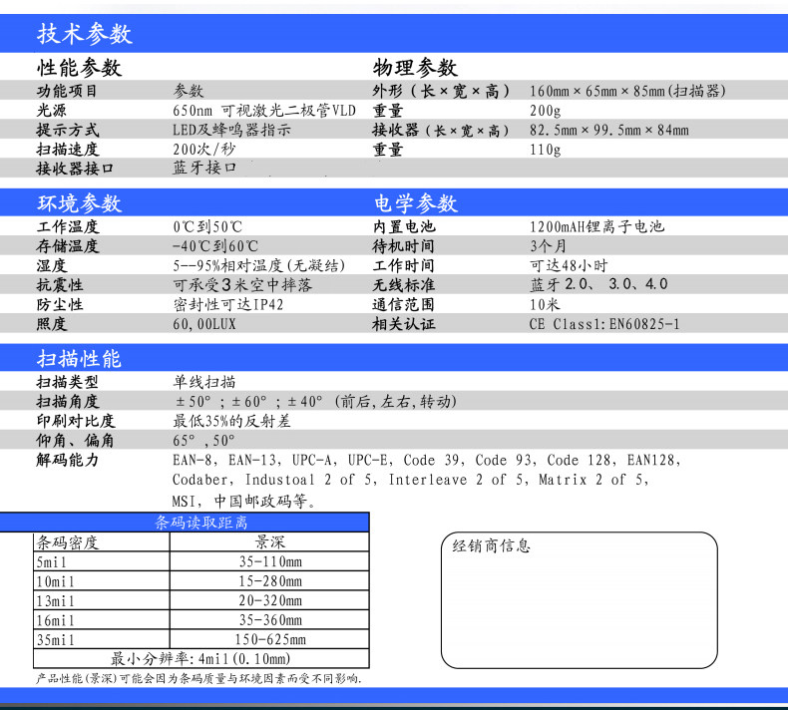This screenshot has width=788, height=710.
Task: Click the weight value 200g
Action: point(545,111)
